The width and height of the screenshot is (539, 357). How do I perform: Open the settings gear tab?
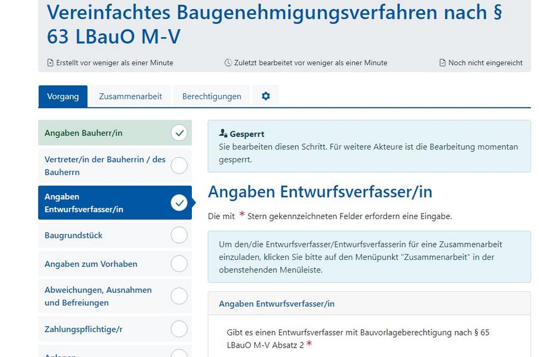tap(265, 97)
